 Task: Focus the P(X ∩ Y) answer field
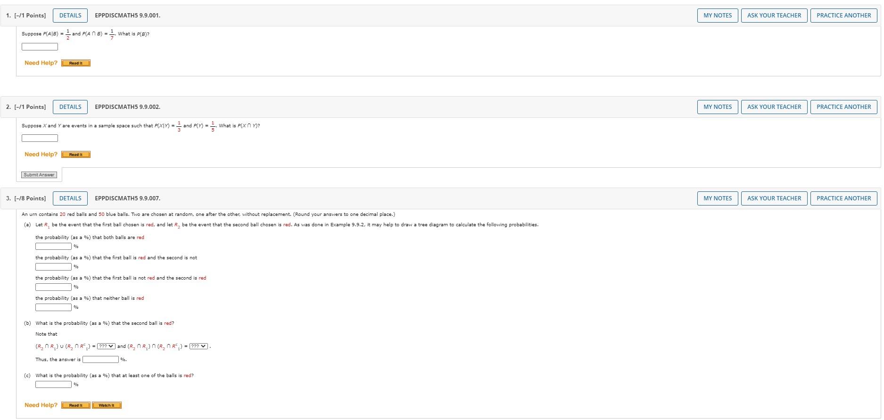(40, 138)
